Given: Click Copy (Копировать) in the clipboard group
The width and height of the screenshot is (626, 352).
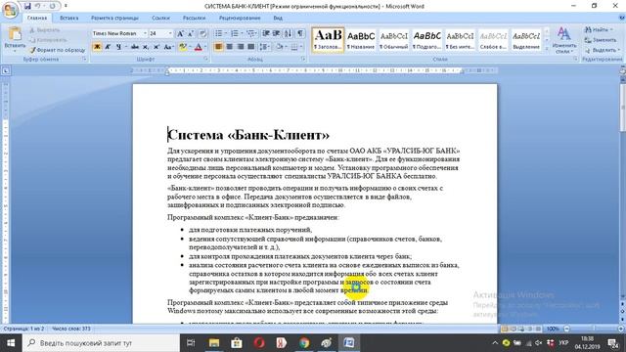Looking at the screenshot, I should 48,40.
